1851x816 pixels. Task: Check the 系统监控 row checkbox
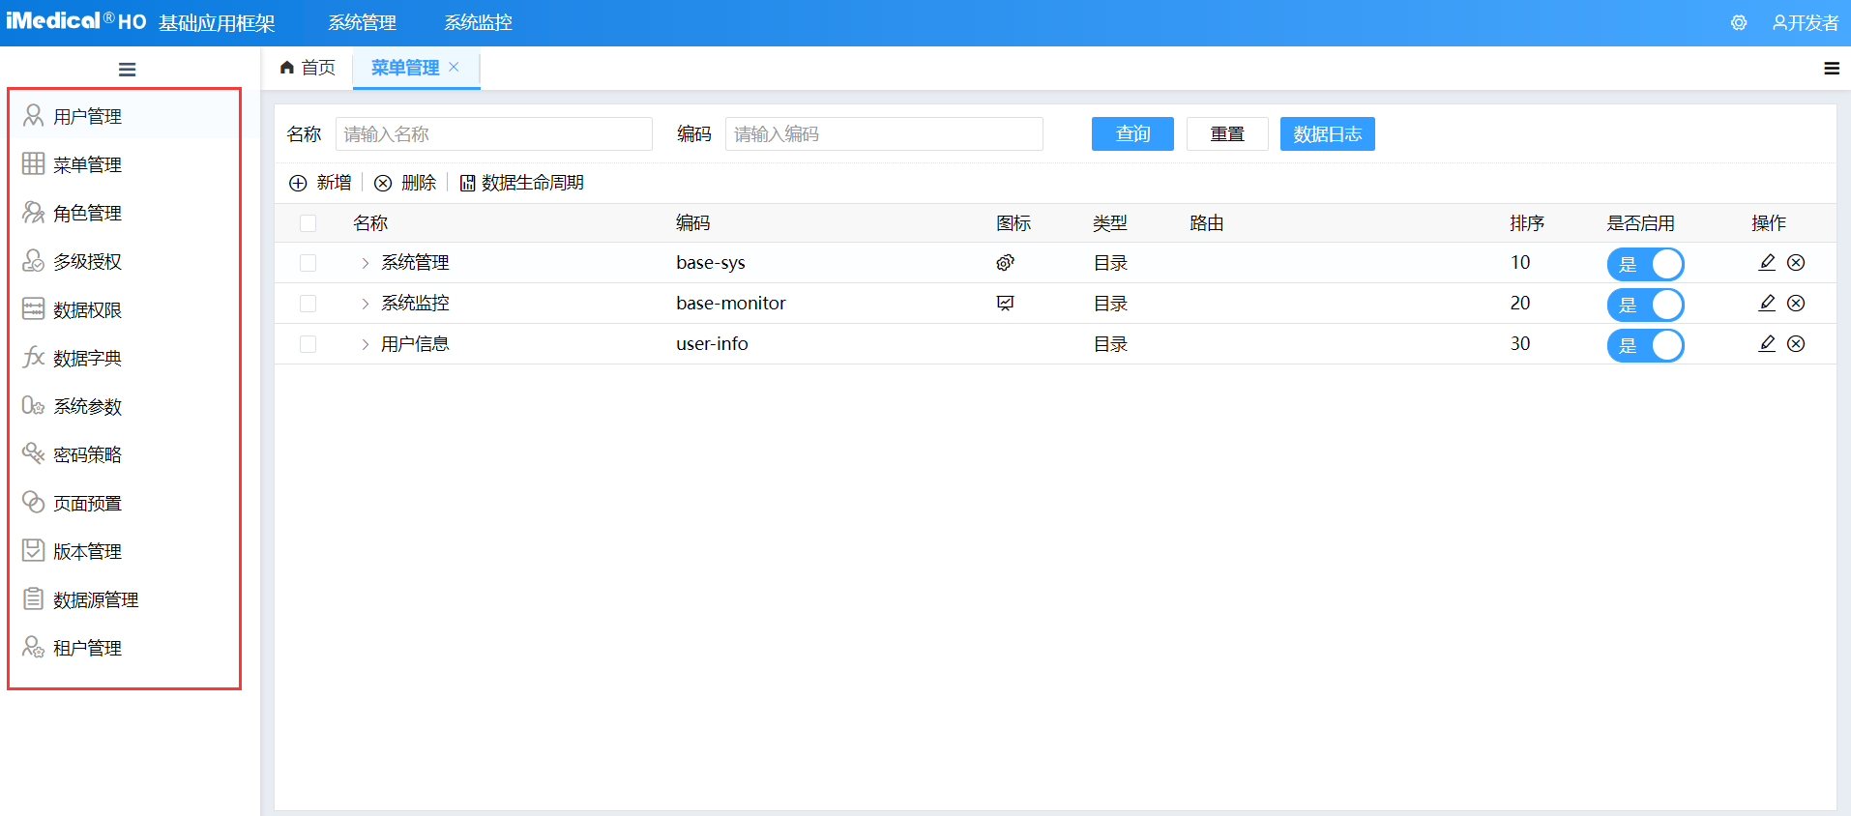pos(308,304)
